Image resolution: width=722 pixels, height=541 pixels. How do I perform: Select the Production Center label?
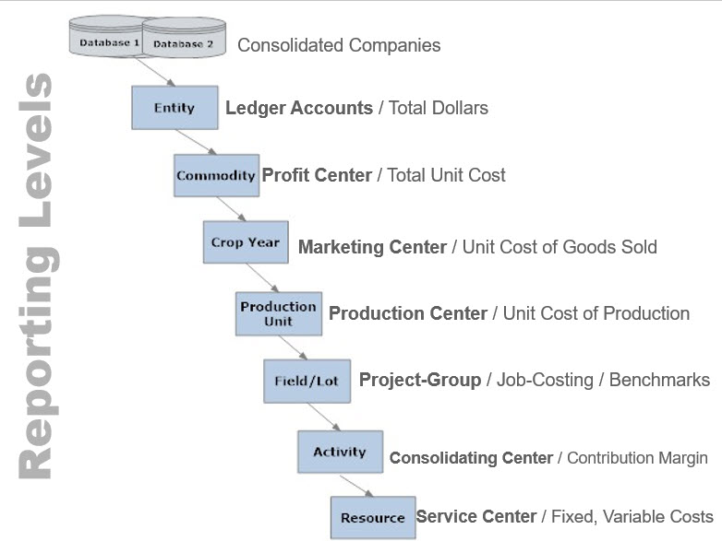[x=408, y=313]
